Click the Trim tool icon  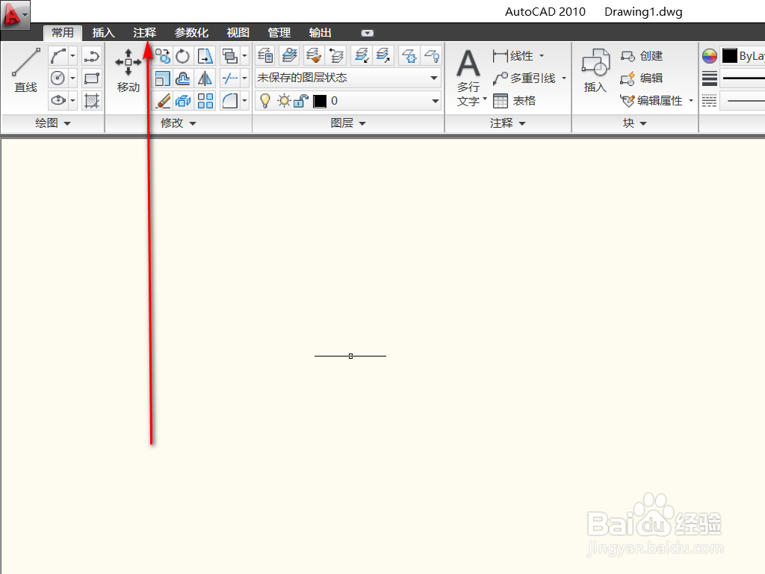point(230,78)
